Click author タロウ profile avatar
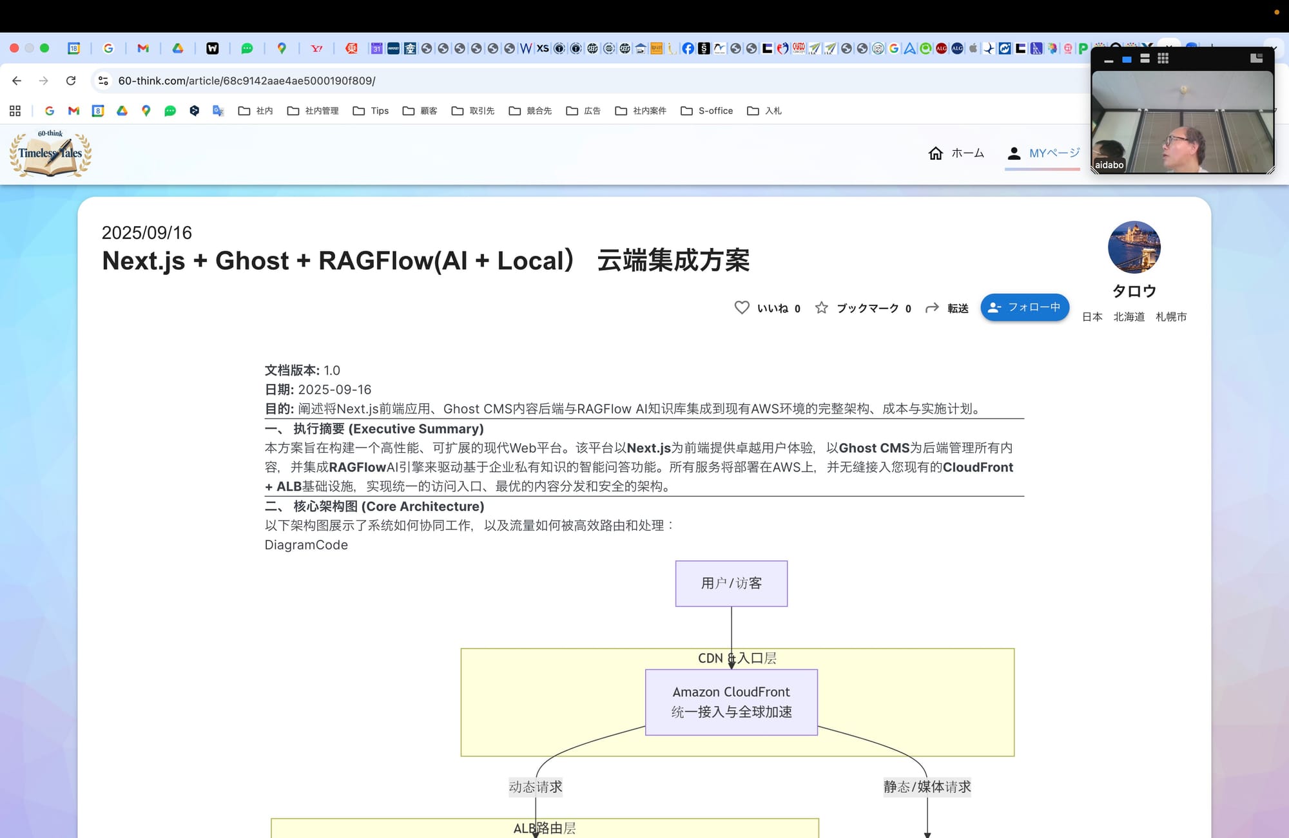 [x=1134, y=247]
